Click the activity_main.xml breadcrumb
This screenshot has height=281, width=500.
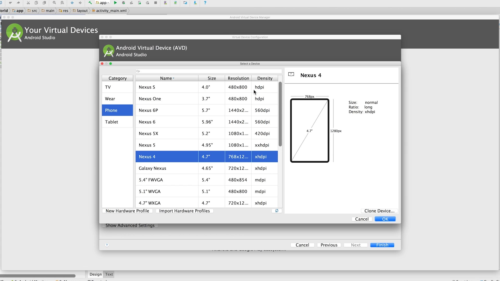point(109,11)
